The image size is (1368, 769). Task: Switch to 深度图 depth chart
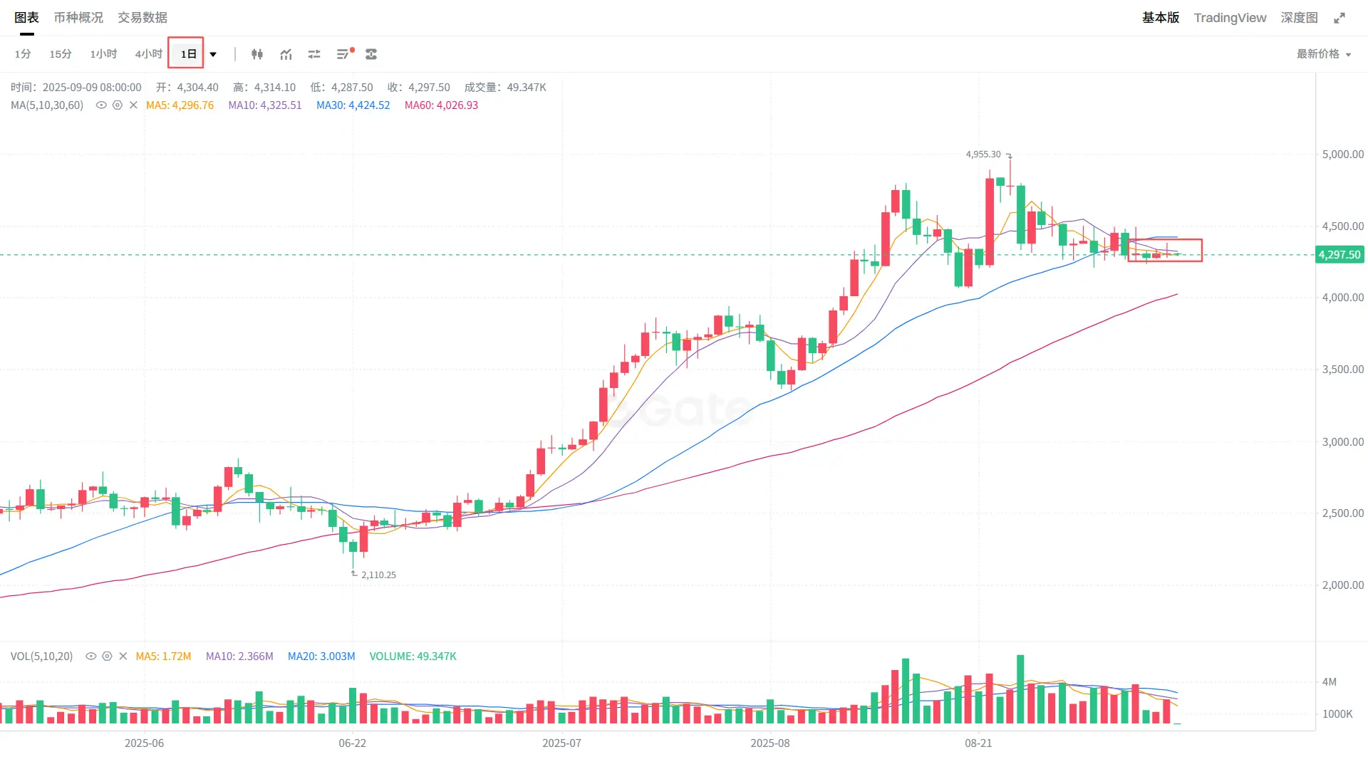(x=1299, y=18)
